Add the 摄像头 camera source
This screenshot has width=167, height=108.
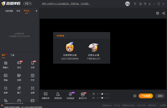(x=6, y=65)
